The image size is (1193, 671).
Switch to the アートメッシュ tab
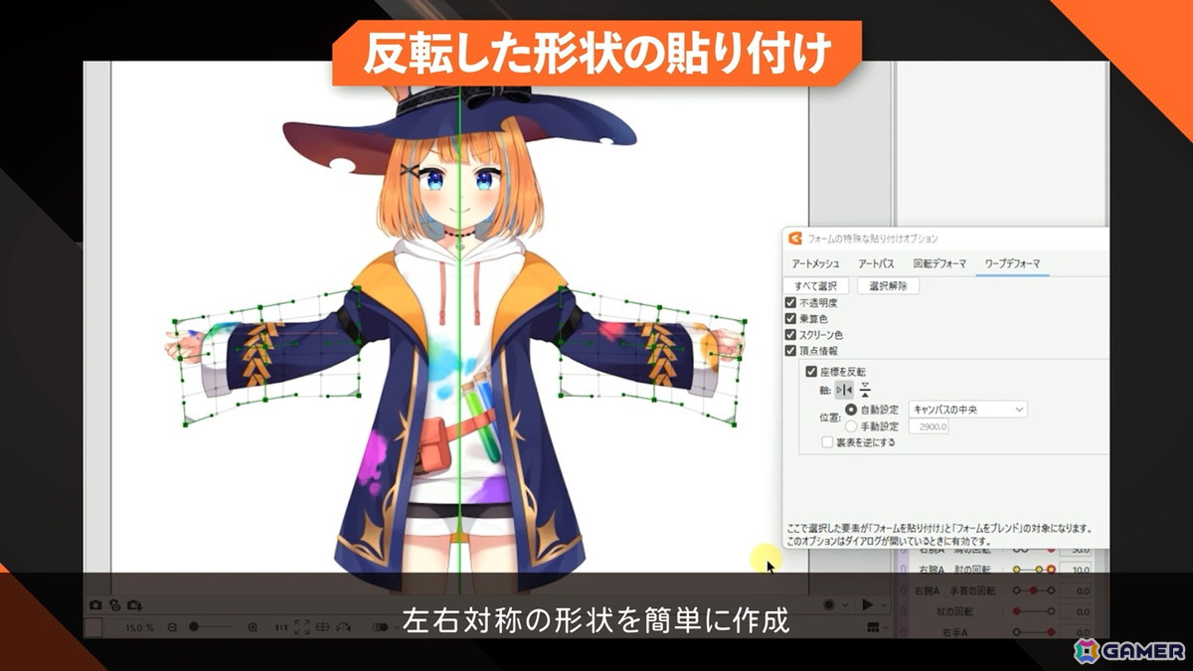pyautogui.click(x=815, y=264)
